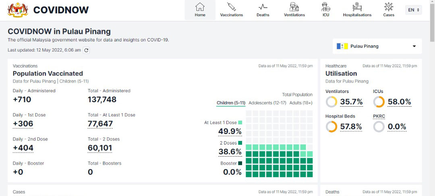The width and height of the screenshot is (435, 196).
Task: Refresh data using the reload icon
Action: click(86, 50)
